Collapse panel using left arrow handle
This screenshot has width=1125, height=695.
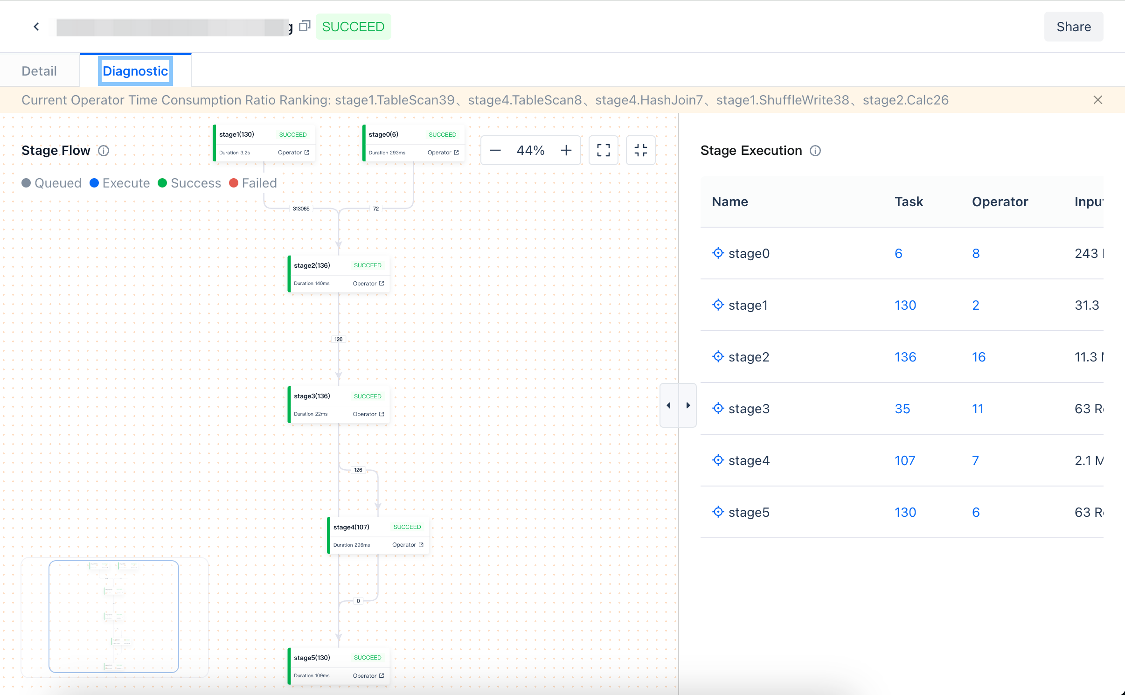[669, 405]
